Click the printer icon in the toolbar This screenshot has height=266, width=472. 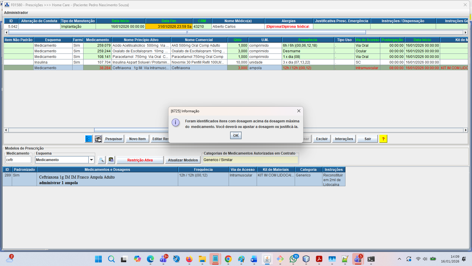(x=98, y=139)
